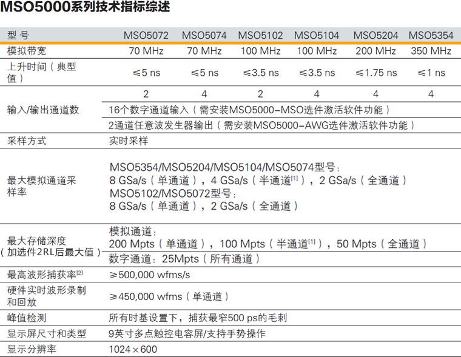Image resolution: width=461 pixels, height=357 pixels.
Task: Click the 16个数字通道输入 line
Action: click(x=249, y=110)
